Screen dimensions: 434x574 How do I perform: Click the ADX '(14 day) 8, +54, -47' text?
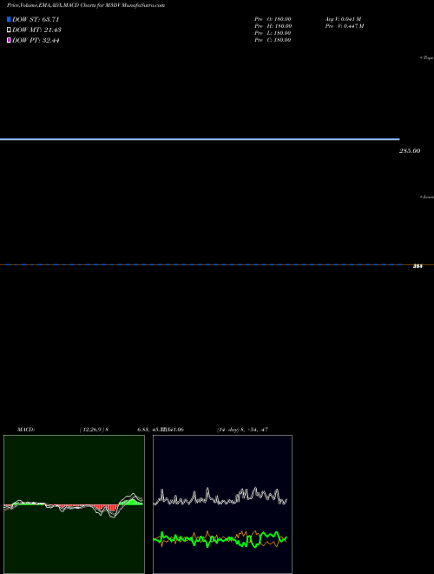tap(242, 430)
